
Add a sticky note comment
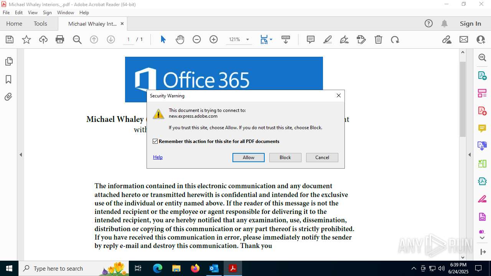click(311, 39)
